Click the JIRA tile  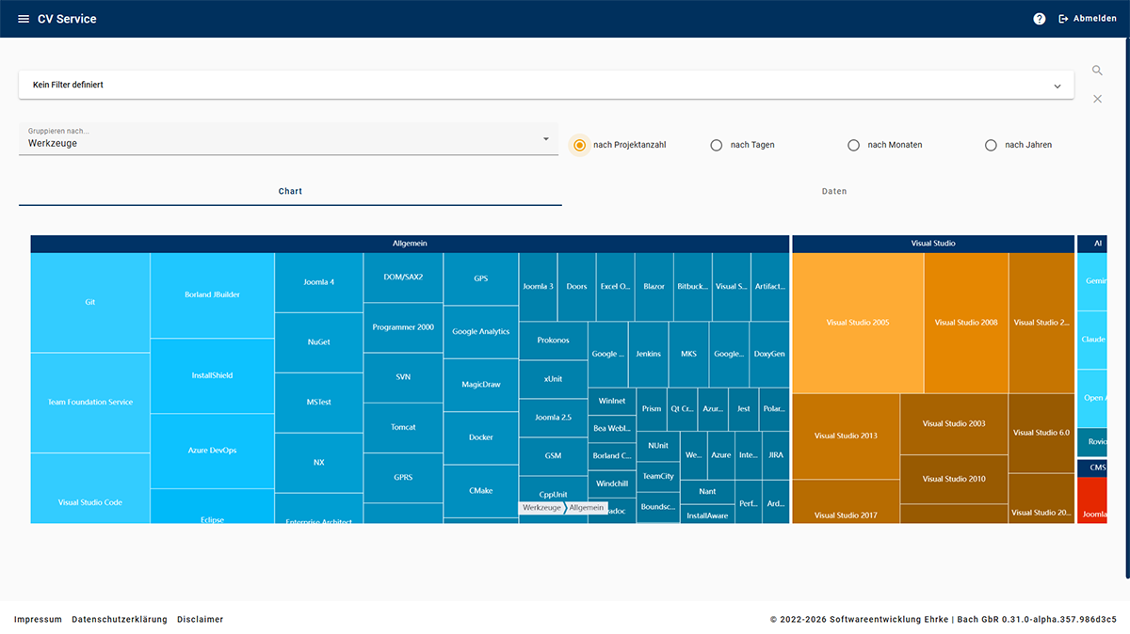[x=775, y=455]
